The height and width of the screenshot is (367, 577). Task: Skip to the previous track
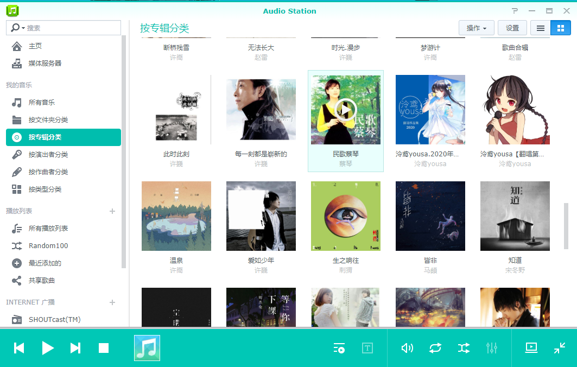click(19, 348)
